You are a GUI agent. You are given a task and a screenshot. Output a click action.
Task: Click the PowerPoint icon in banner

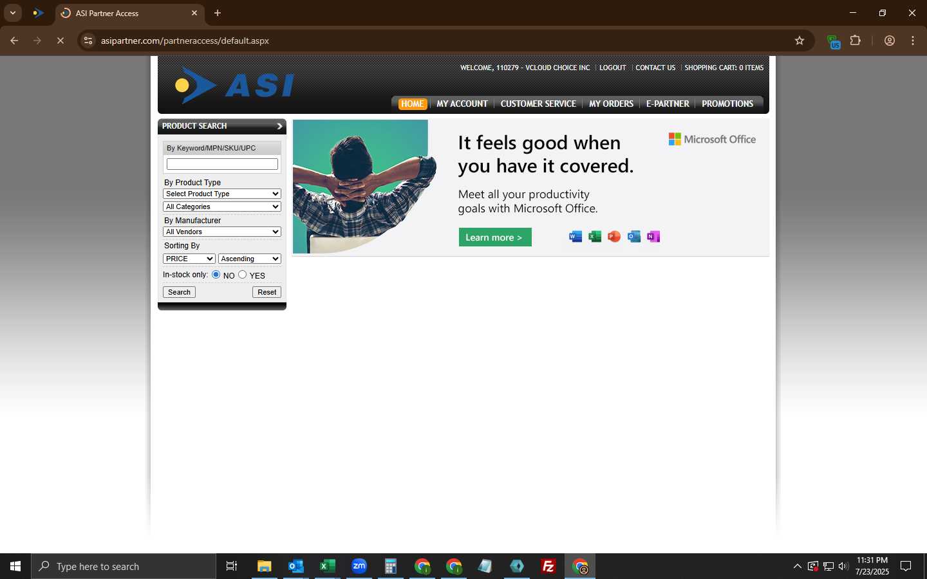coord(614,237)
